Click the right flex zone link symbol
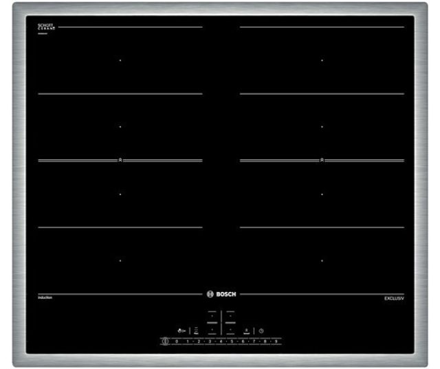 click(322, 160)
